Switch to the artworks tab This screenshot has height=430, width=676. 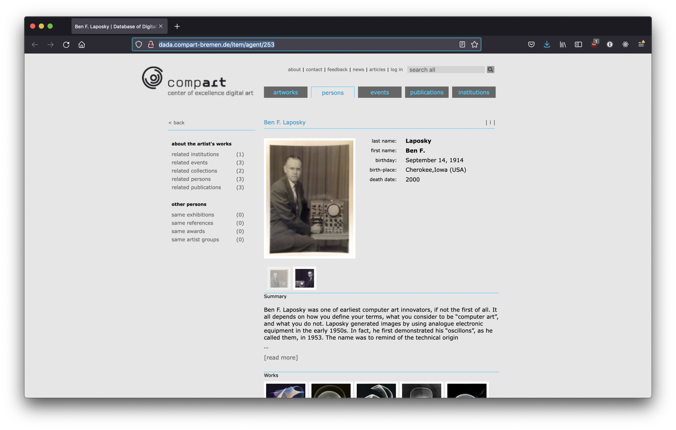pyautogui.click(x=286, y=92)
